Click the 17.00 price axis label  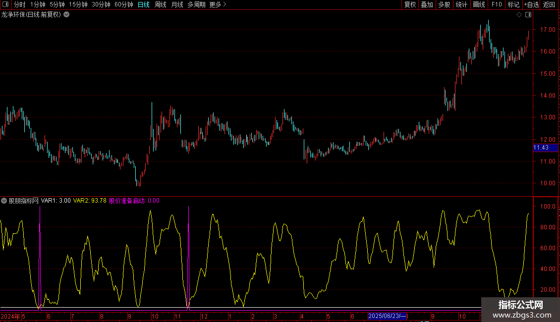pyautogui.click(x=548, y=30)
